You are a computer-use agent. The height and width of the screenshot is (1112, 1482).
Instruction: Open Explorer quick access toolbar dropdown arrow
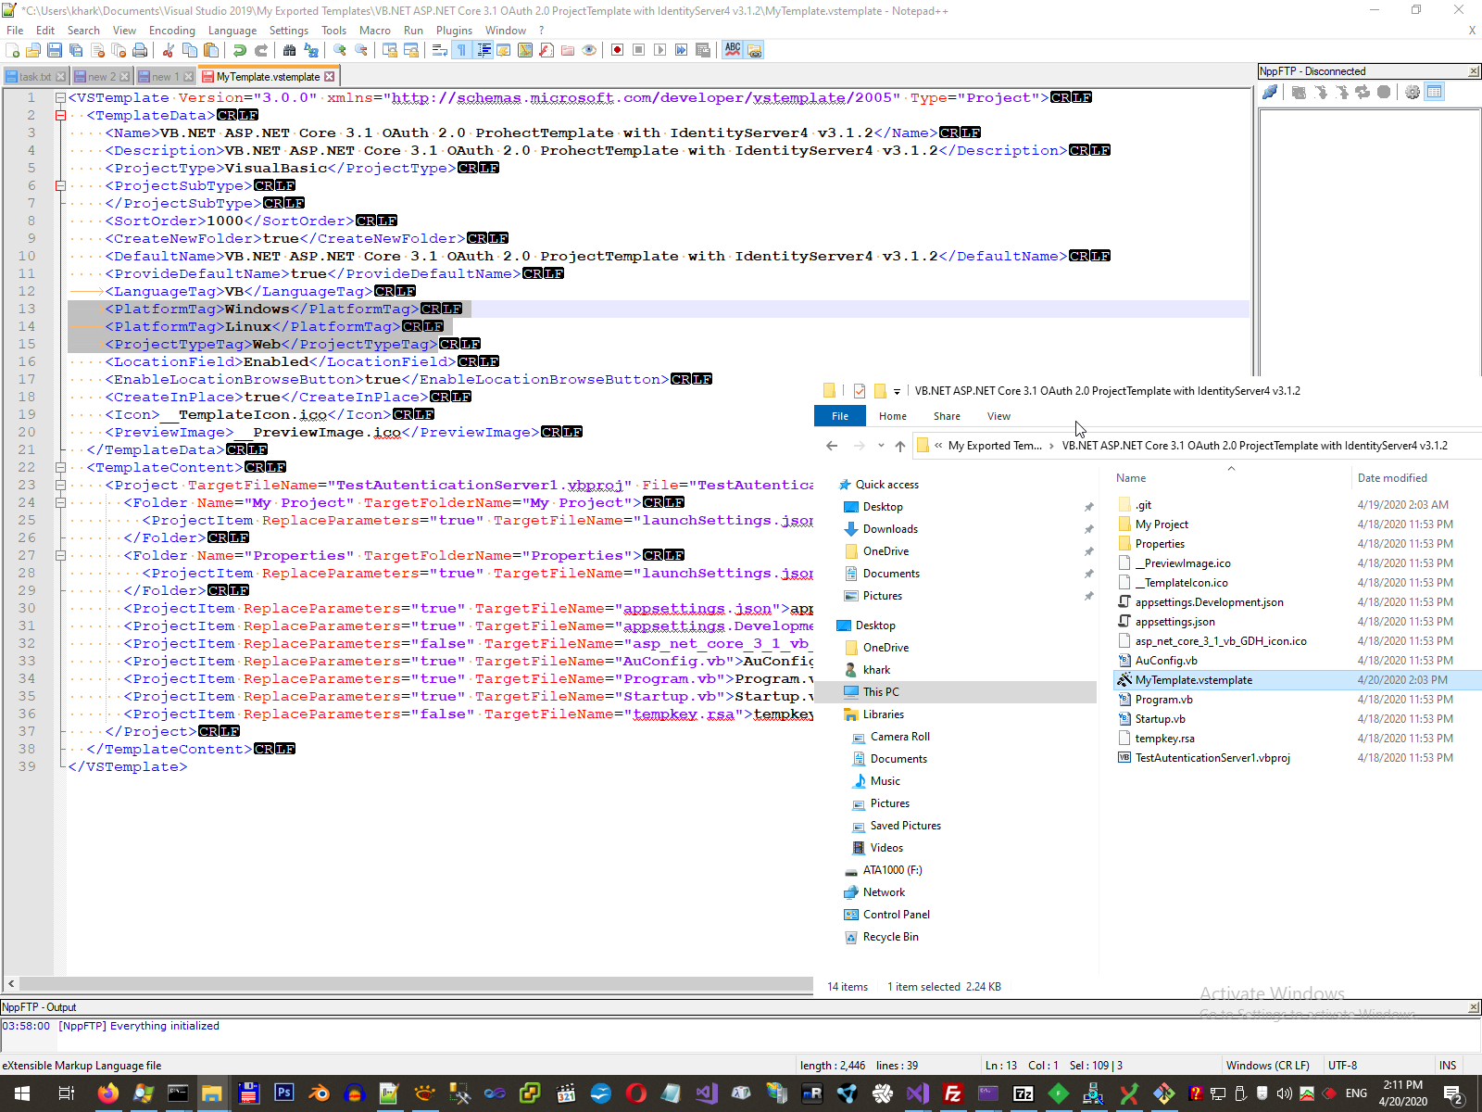897,391
